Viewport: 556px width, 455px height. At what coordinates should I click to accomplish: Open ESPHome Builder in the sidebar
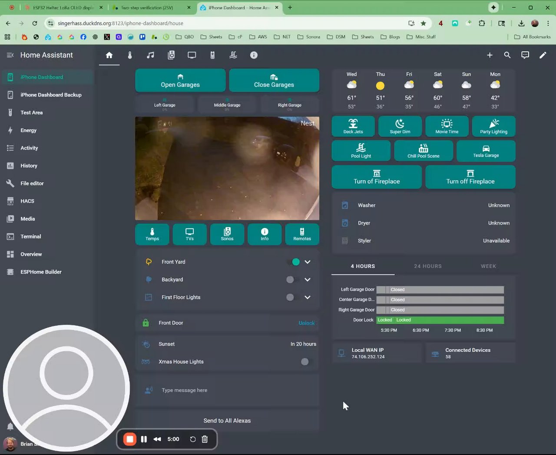(x=47, y=272)
